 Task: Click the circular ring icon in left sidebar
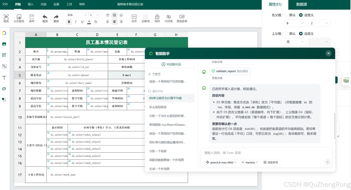(x=4, y=33)
